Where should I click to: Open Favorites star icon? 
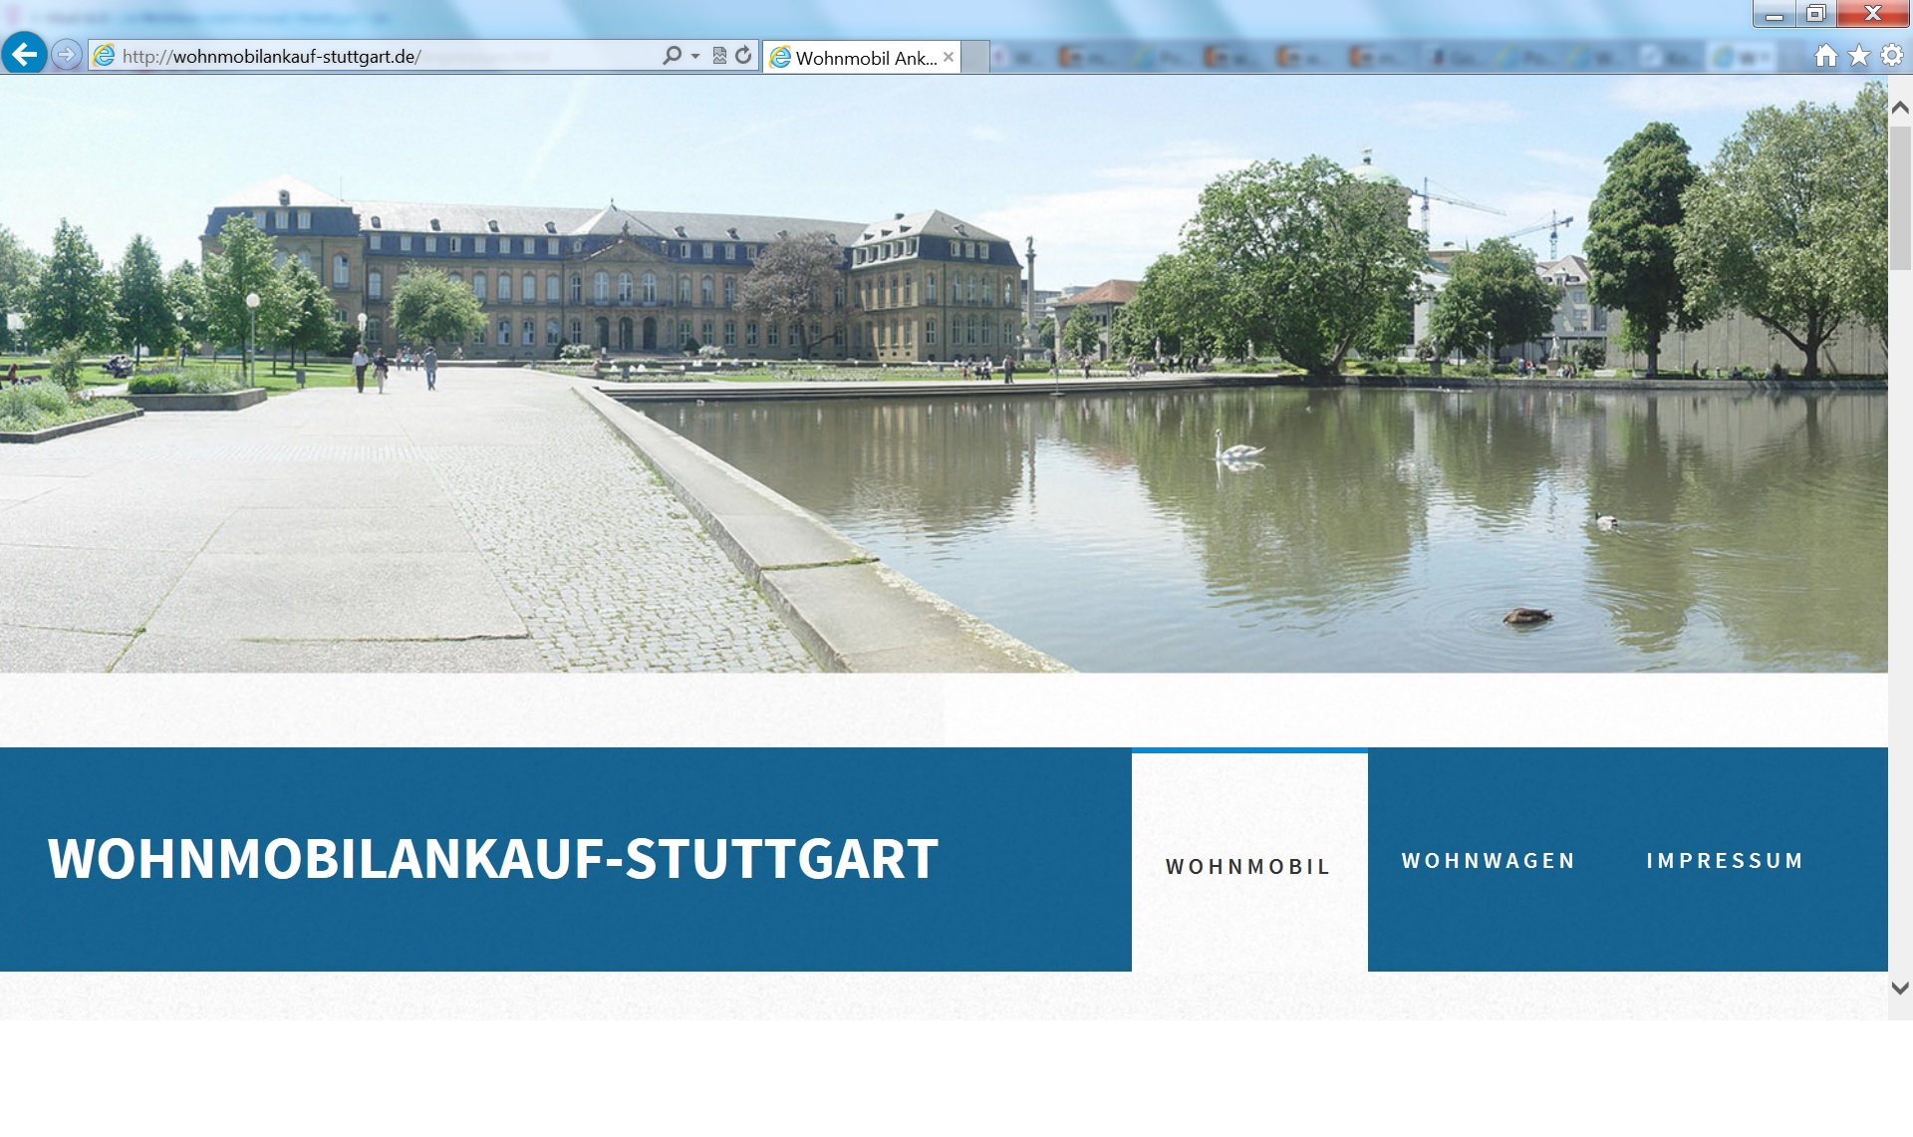[1859, 56]
